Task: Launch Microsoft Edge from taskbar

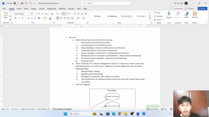Action: pyautogui.click(x=114, y=114)
